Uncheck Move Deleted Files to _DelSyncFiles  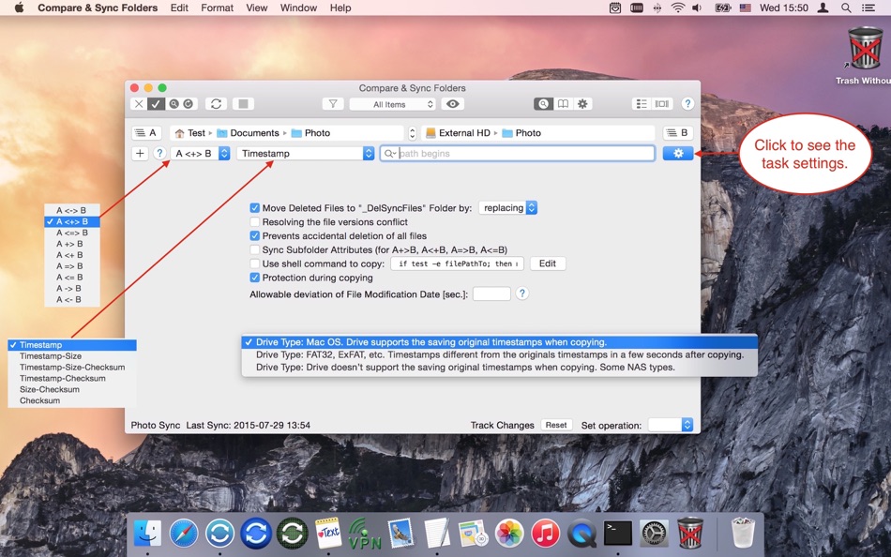pyautogui.click(x=254, y=208)
